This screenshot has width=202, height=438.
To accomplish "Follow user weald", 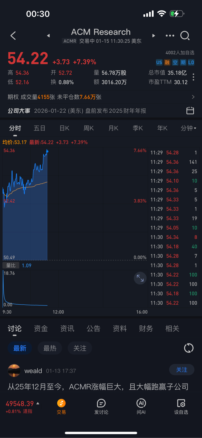I will pyautogui.click(x=181, y=370).
